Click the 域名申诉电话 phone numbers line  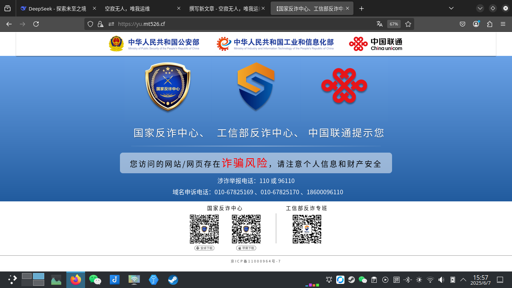click(258, 192)
